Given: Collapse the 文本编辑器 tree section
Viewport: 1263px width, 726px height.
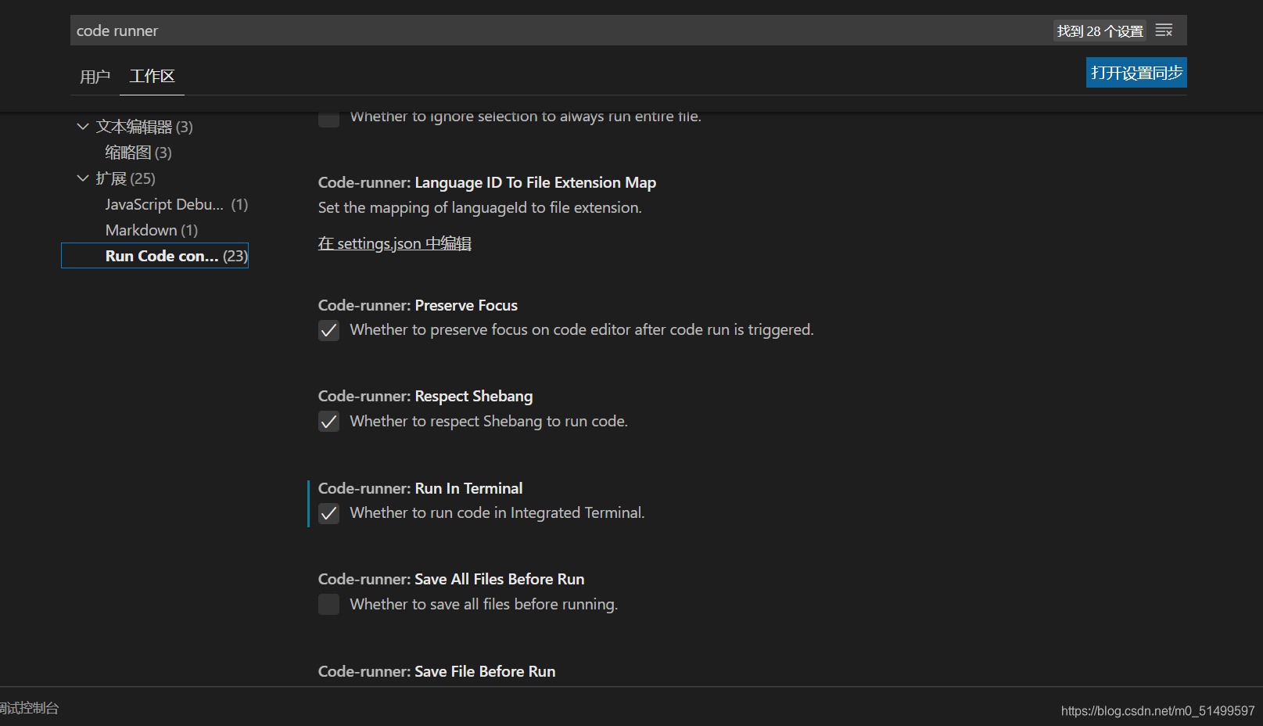Looking at the screenshot, I should tap(83, 126).
